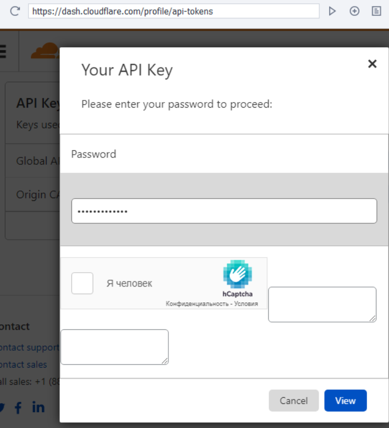
Task: Click the browser reload icon
Action: [15, 11]
